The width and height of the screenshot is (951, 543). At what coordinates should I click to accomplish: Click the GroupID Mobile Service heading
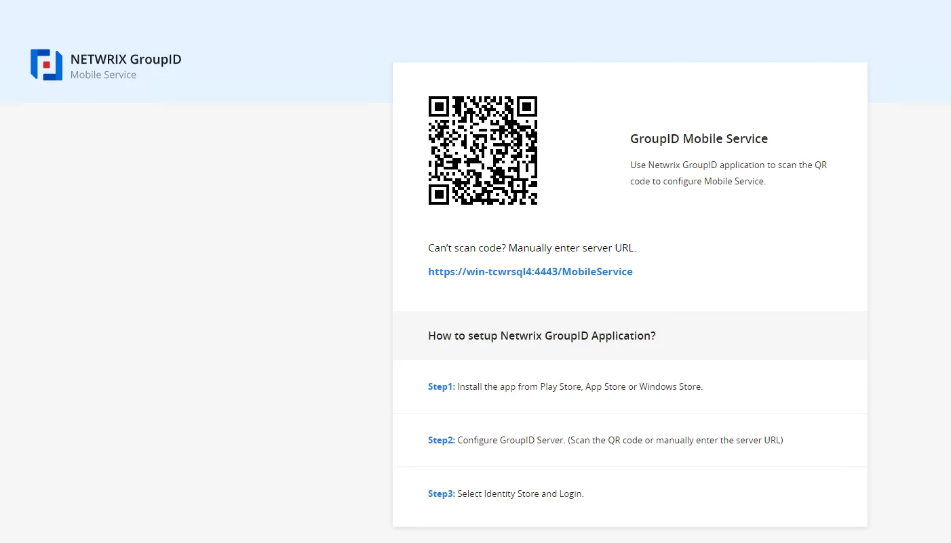(699, 139)
